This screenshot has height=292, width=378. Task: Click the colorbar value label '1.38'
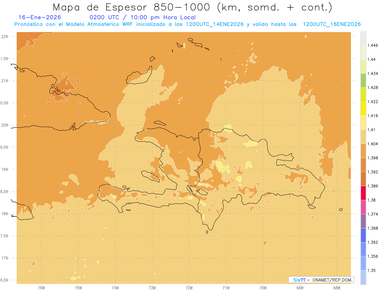372,200
